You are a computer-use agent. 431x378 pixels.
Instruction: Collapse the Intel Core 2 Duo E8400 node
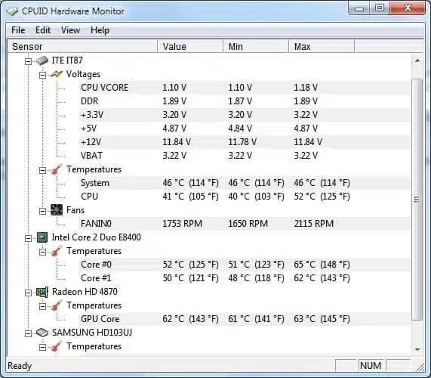(x=28, y=238)
